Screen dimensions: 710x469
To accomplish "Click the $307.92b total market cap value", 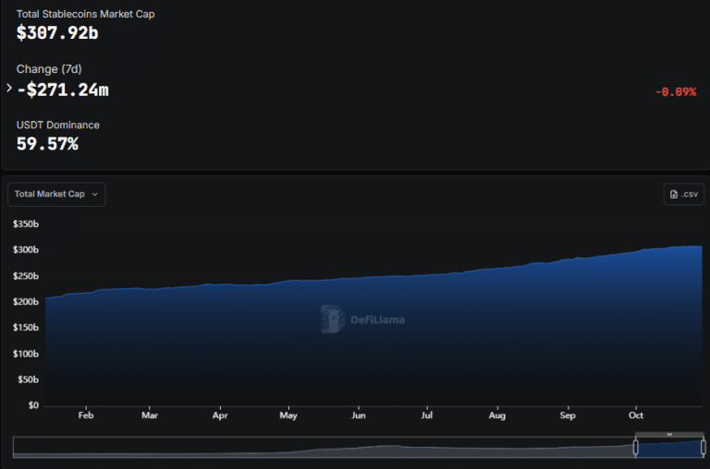I will (57, 33).
